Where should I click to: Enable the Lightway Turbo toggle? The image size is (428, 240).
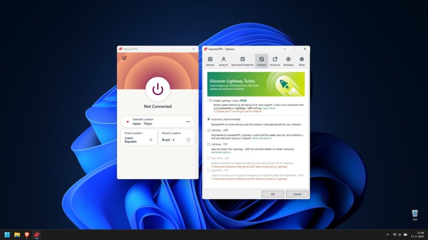(x=209, y=100)
